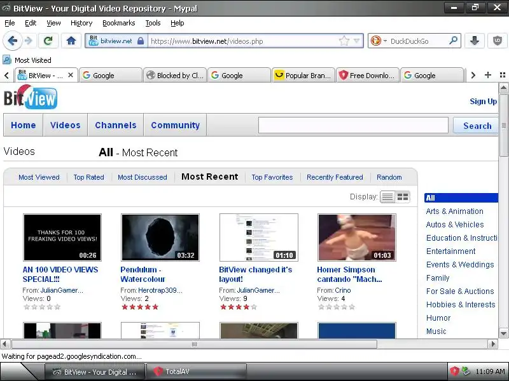This screenshot has height=381, width=509.
Task: Click the red shield system tray icon
Action: pyautogui.click(x=454, y=371)
